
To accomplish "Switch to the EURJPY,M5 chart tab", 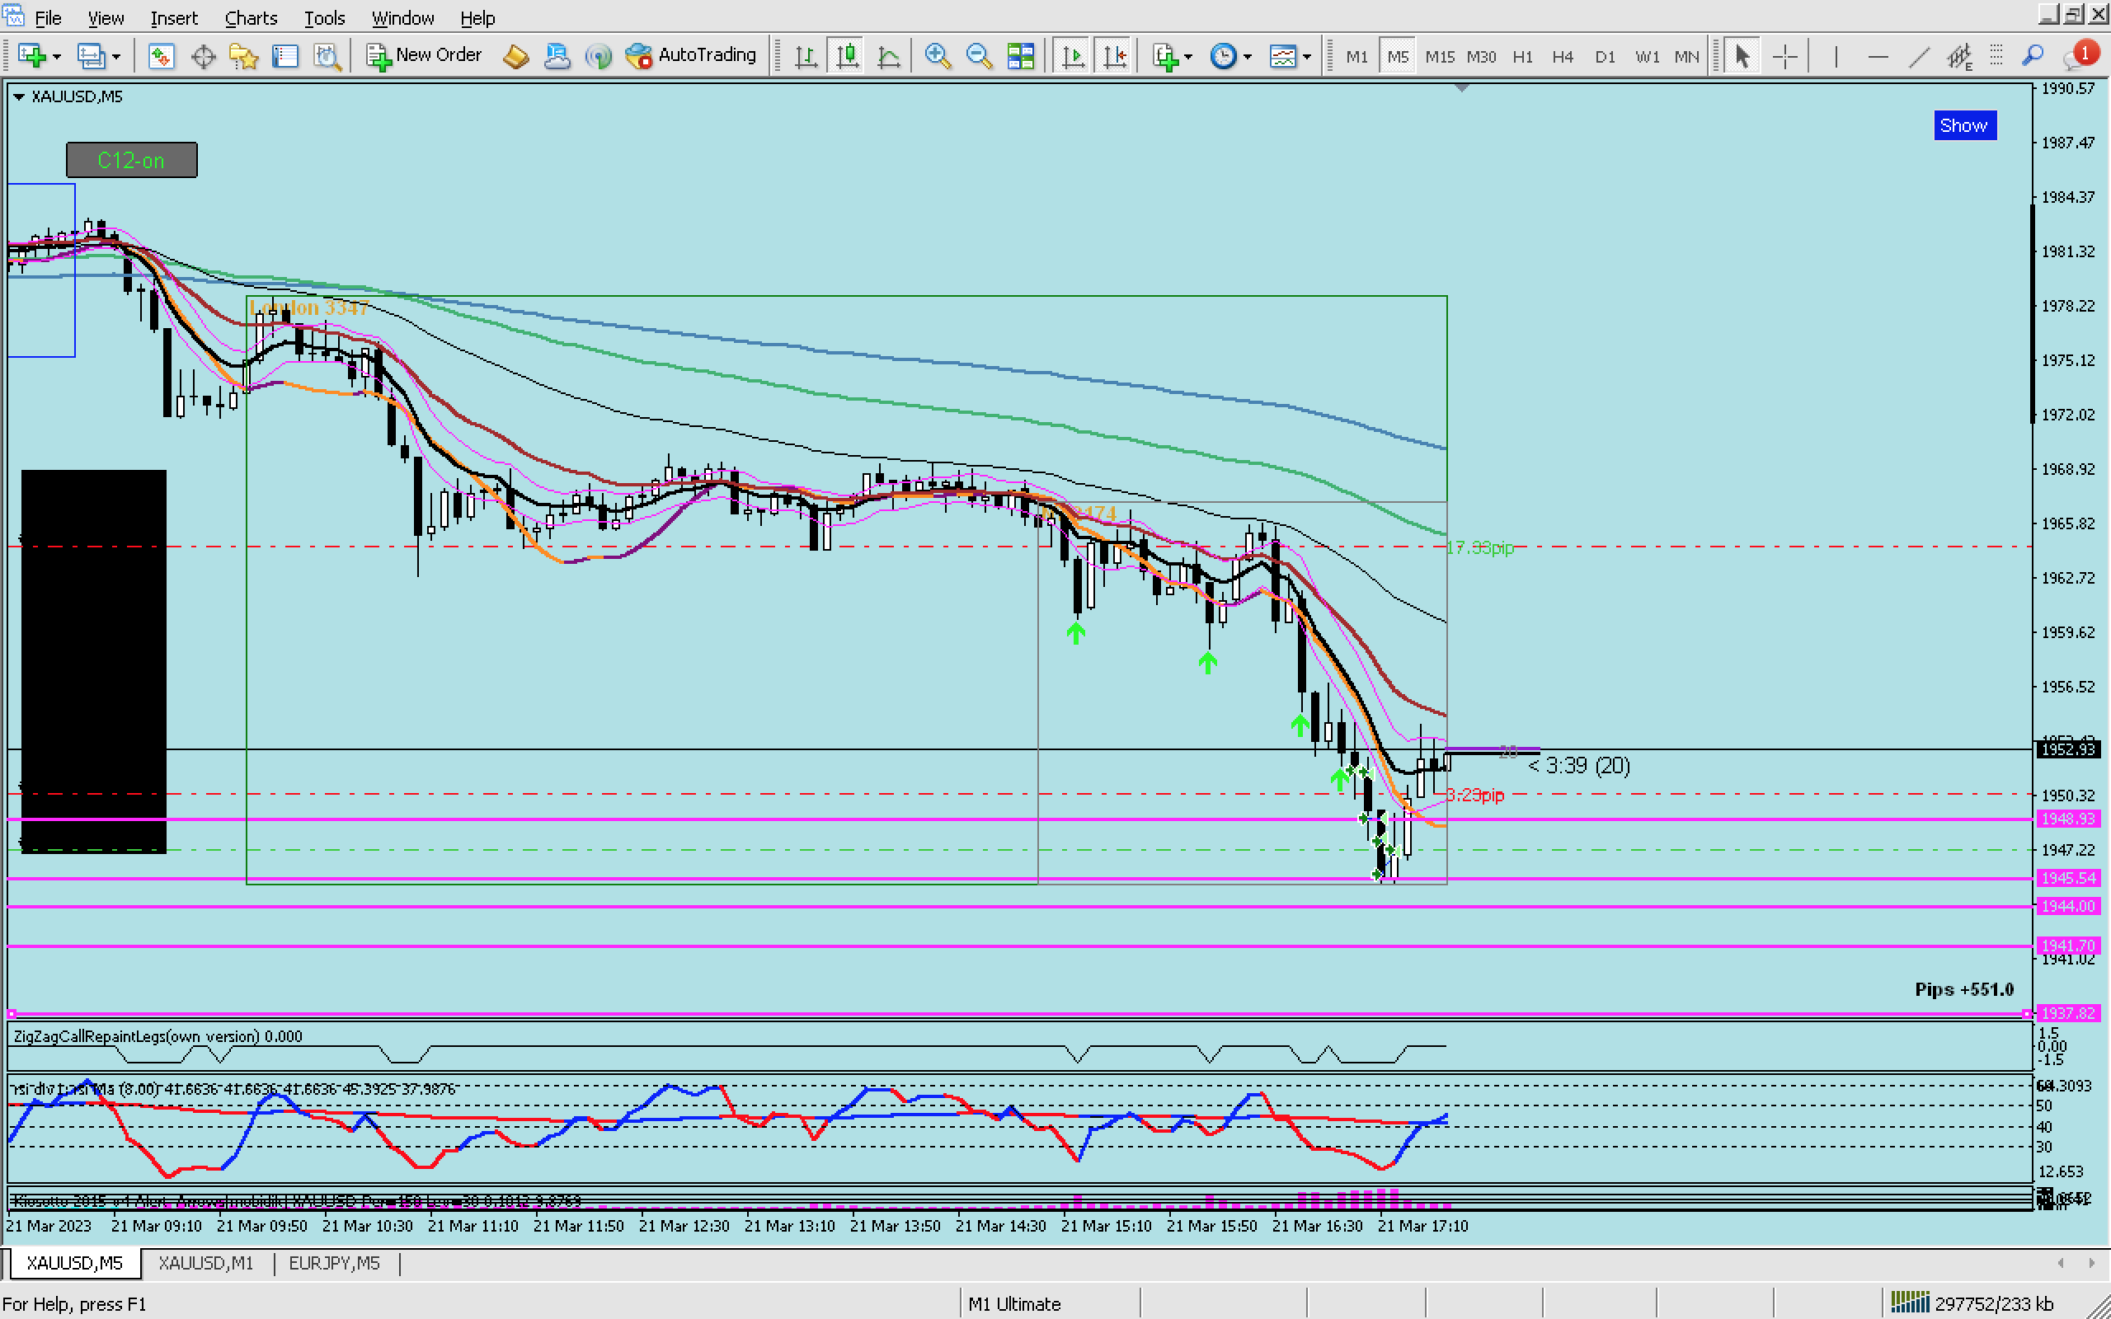I will [334, 1262].
